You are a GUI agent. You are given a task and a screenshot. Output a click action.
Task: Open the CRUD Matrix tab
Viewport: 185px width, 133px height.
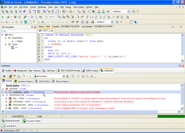(43, 81)
